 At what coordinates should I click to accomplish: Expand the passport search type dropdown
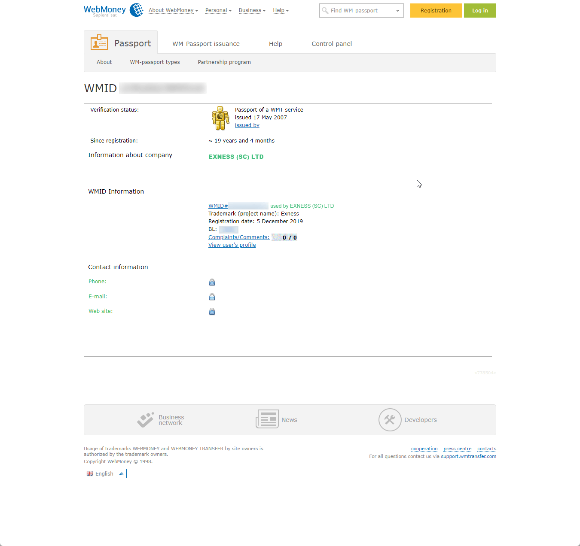coord(397,10)
